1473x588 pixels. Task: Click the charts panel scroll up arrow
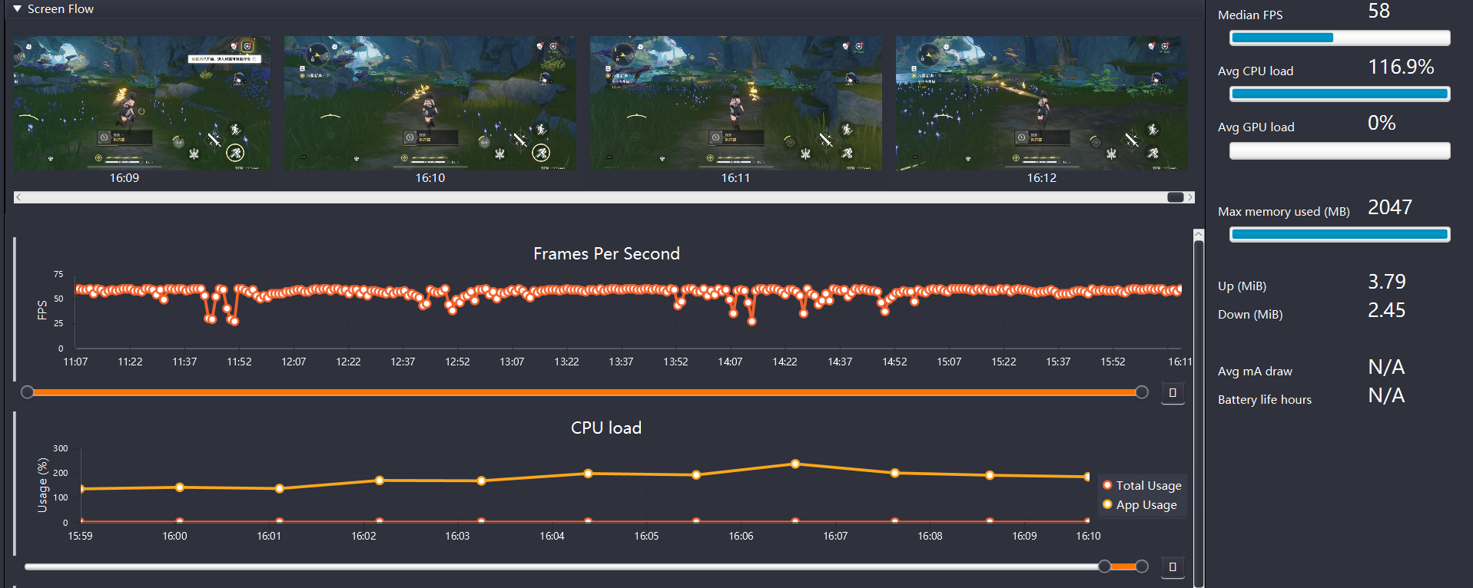pos(1199,233)
